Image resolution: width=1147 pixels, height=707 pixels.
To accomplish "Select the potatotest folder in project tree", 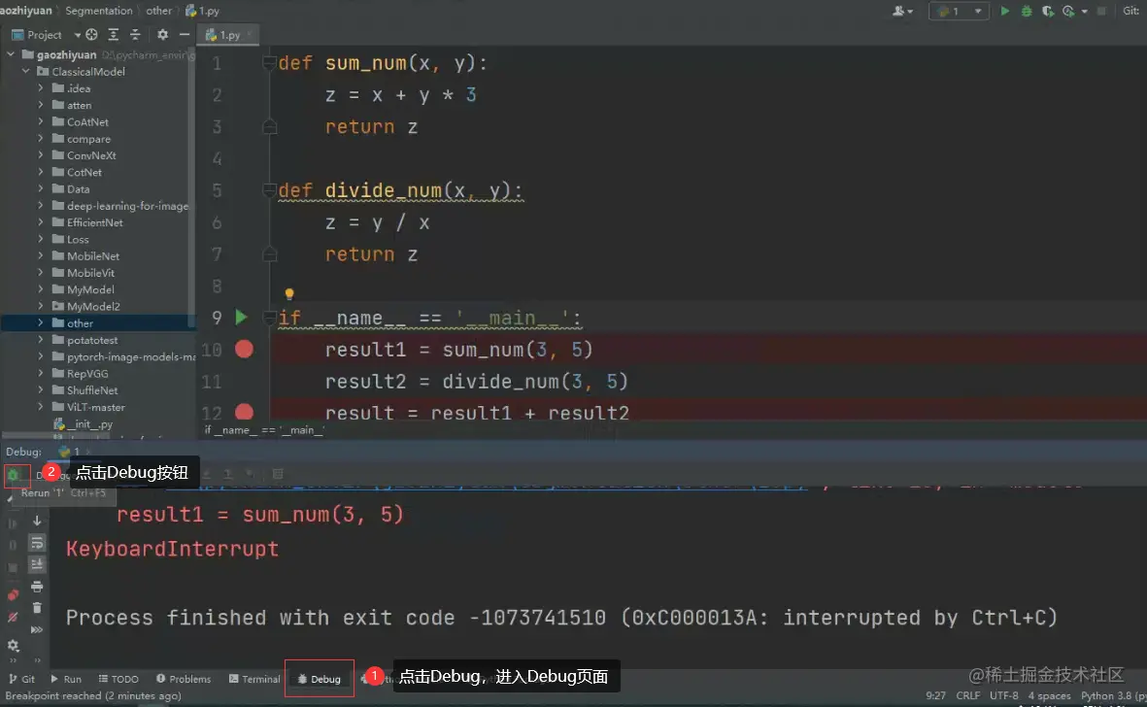I will (92, 340).
